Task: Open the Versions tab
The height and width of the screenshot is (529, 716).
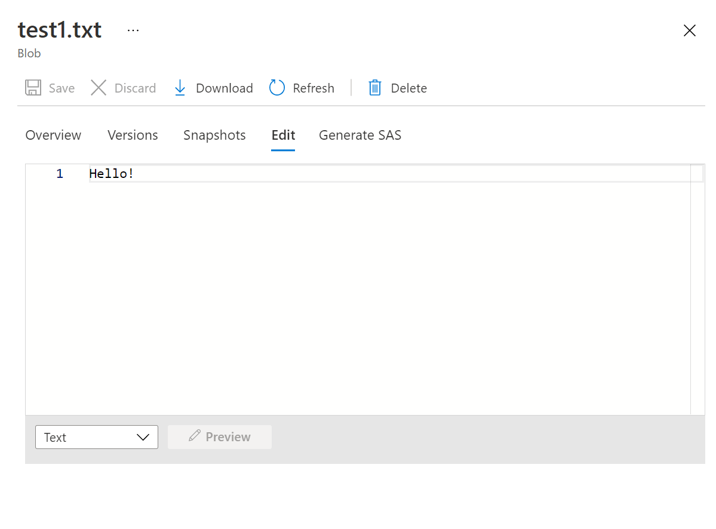Action: coord(133,135)
